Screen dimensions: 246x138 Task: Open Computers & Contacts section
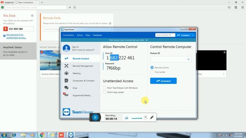click(x=81, y=80)
